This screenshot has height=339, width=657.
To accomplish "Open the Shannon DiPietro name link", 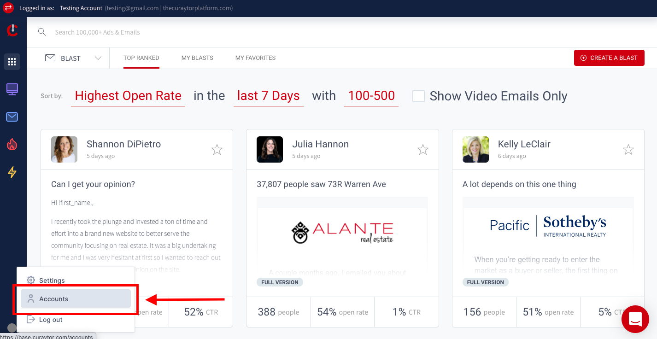I will point(123,144).
